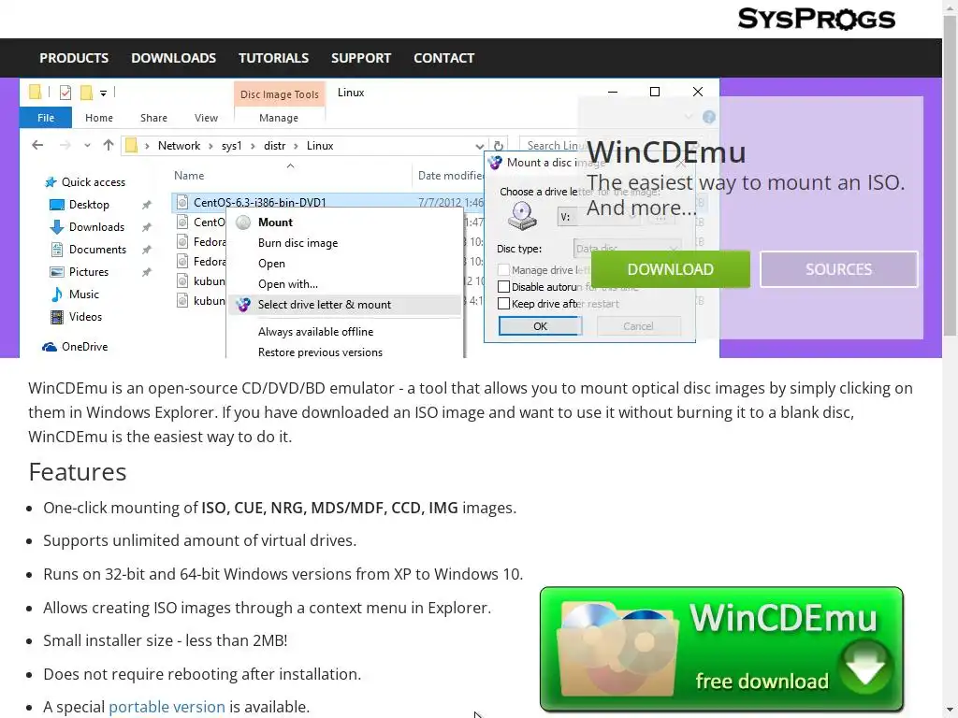Open the CONTACT menu
The height and width of the screenshot is (718, 958).
[444, 58]
